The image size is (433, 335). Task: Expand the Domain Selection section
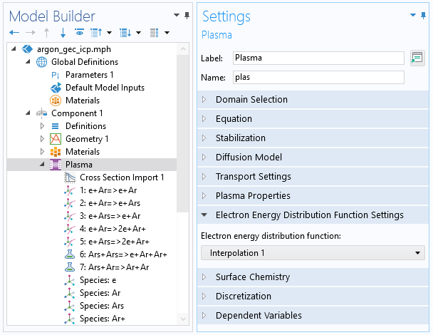coord(251,100)
